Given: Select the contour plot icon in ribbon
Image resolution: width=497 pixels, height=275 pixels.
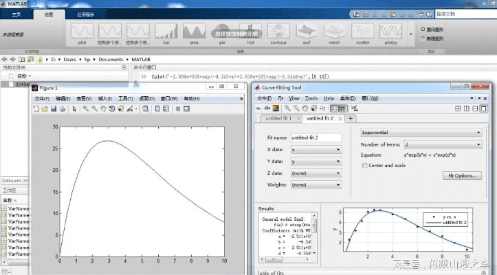Looking at the screenshot, I should click(278, 31).
